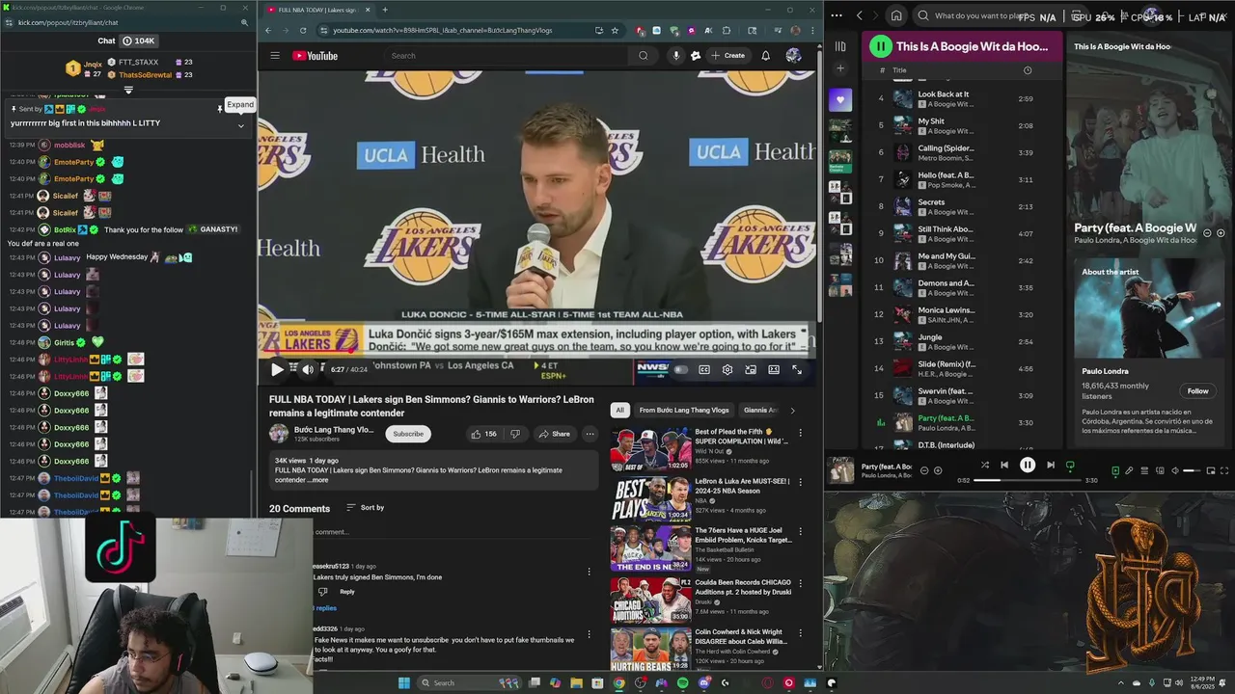Toggle YouTube closed captions
The height and width of the screenshot is (694, 1235).
(704, 369)
